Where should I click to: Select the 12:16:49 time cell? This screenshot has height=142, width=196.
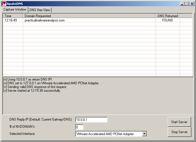click(x=11, y=20)
